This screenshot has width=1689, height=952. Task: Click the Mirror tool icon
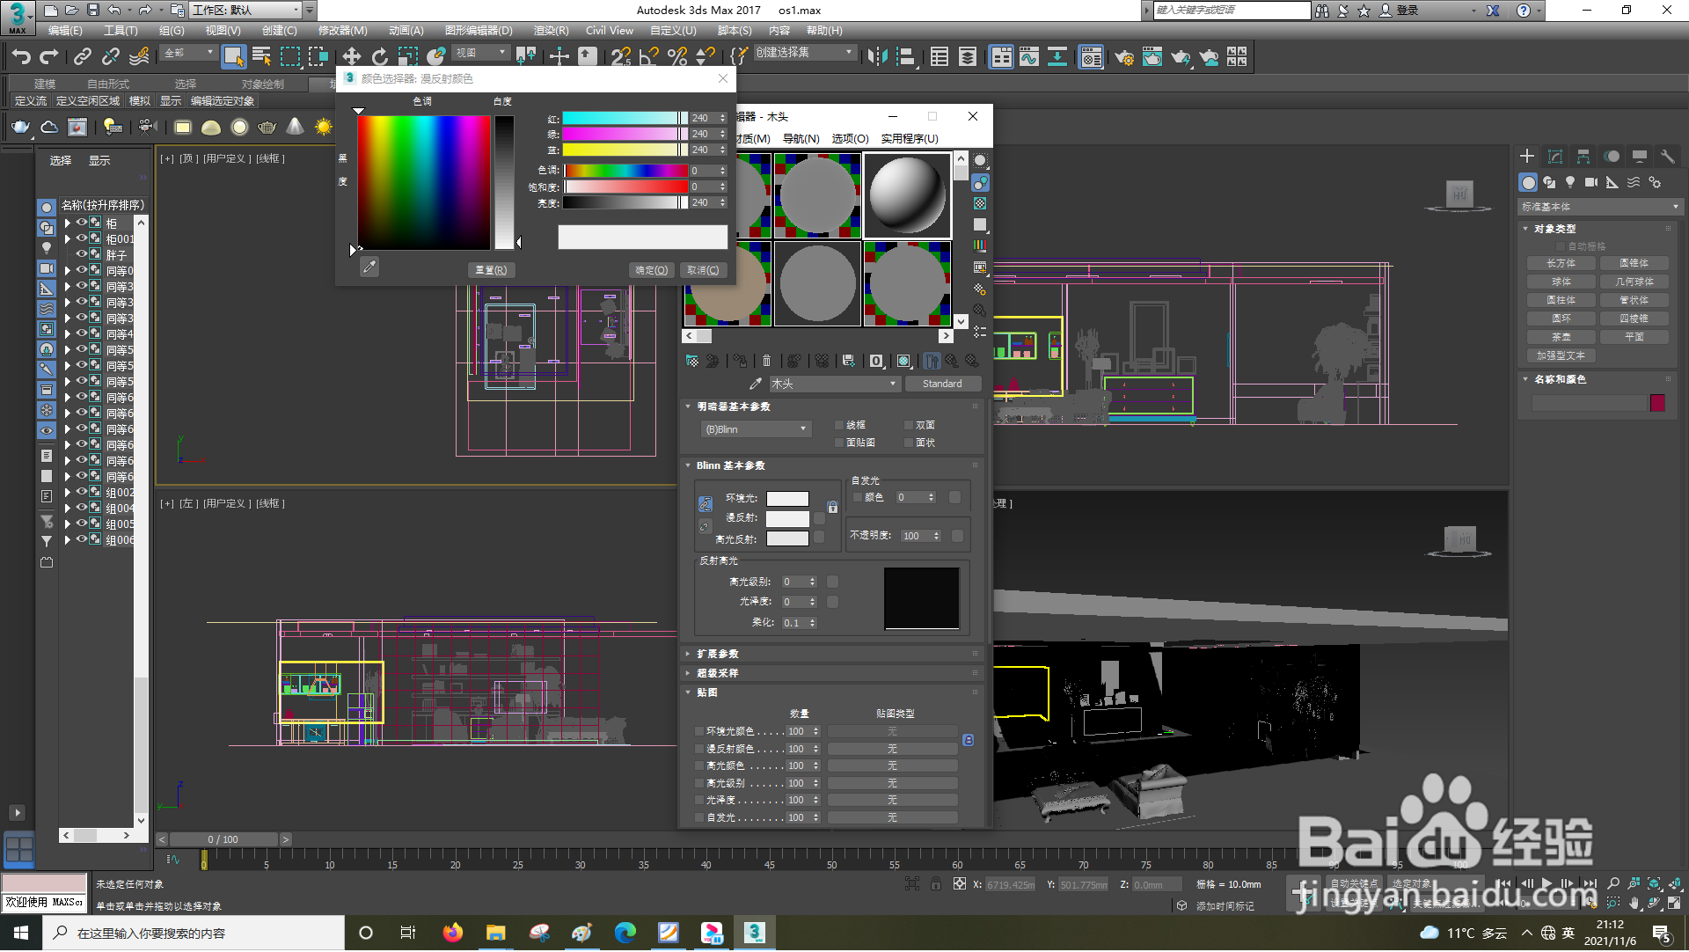[877, 57]
